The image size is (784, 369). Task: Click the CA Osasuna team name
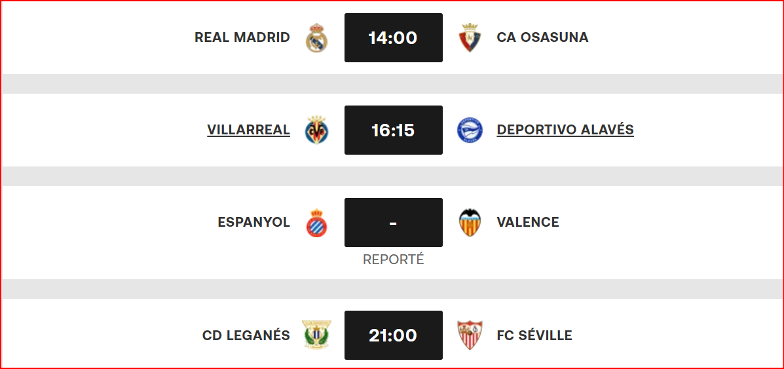coord(542,37)
